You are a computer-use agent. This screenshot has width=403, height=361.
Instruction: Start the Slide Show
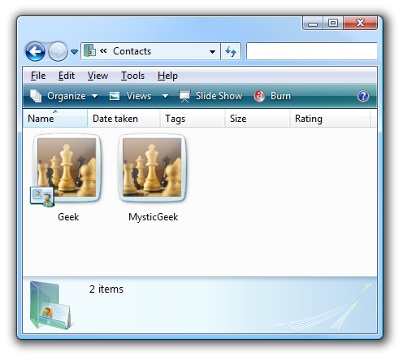click(x=219, y=96)
